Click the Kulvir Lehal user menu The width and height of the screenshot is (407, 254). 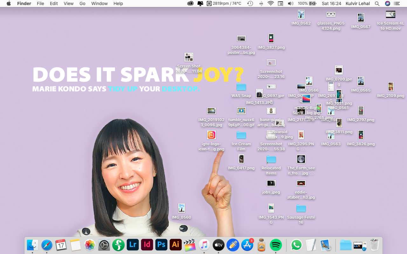[x=358, y=3]
